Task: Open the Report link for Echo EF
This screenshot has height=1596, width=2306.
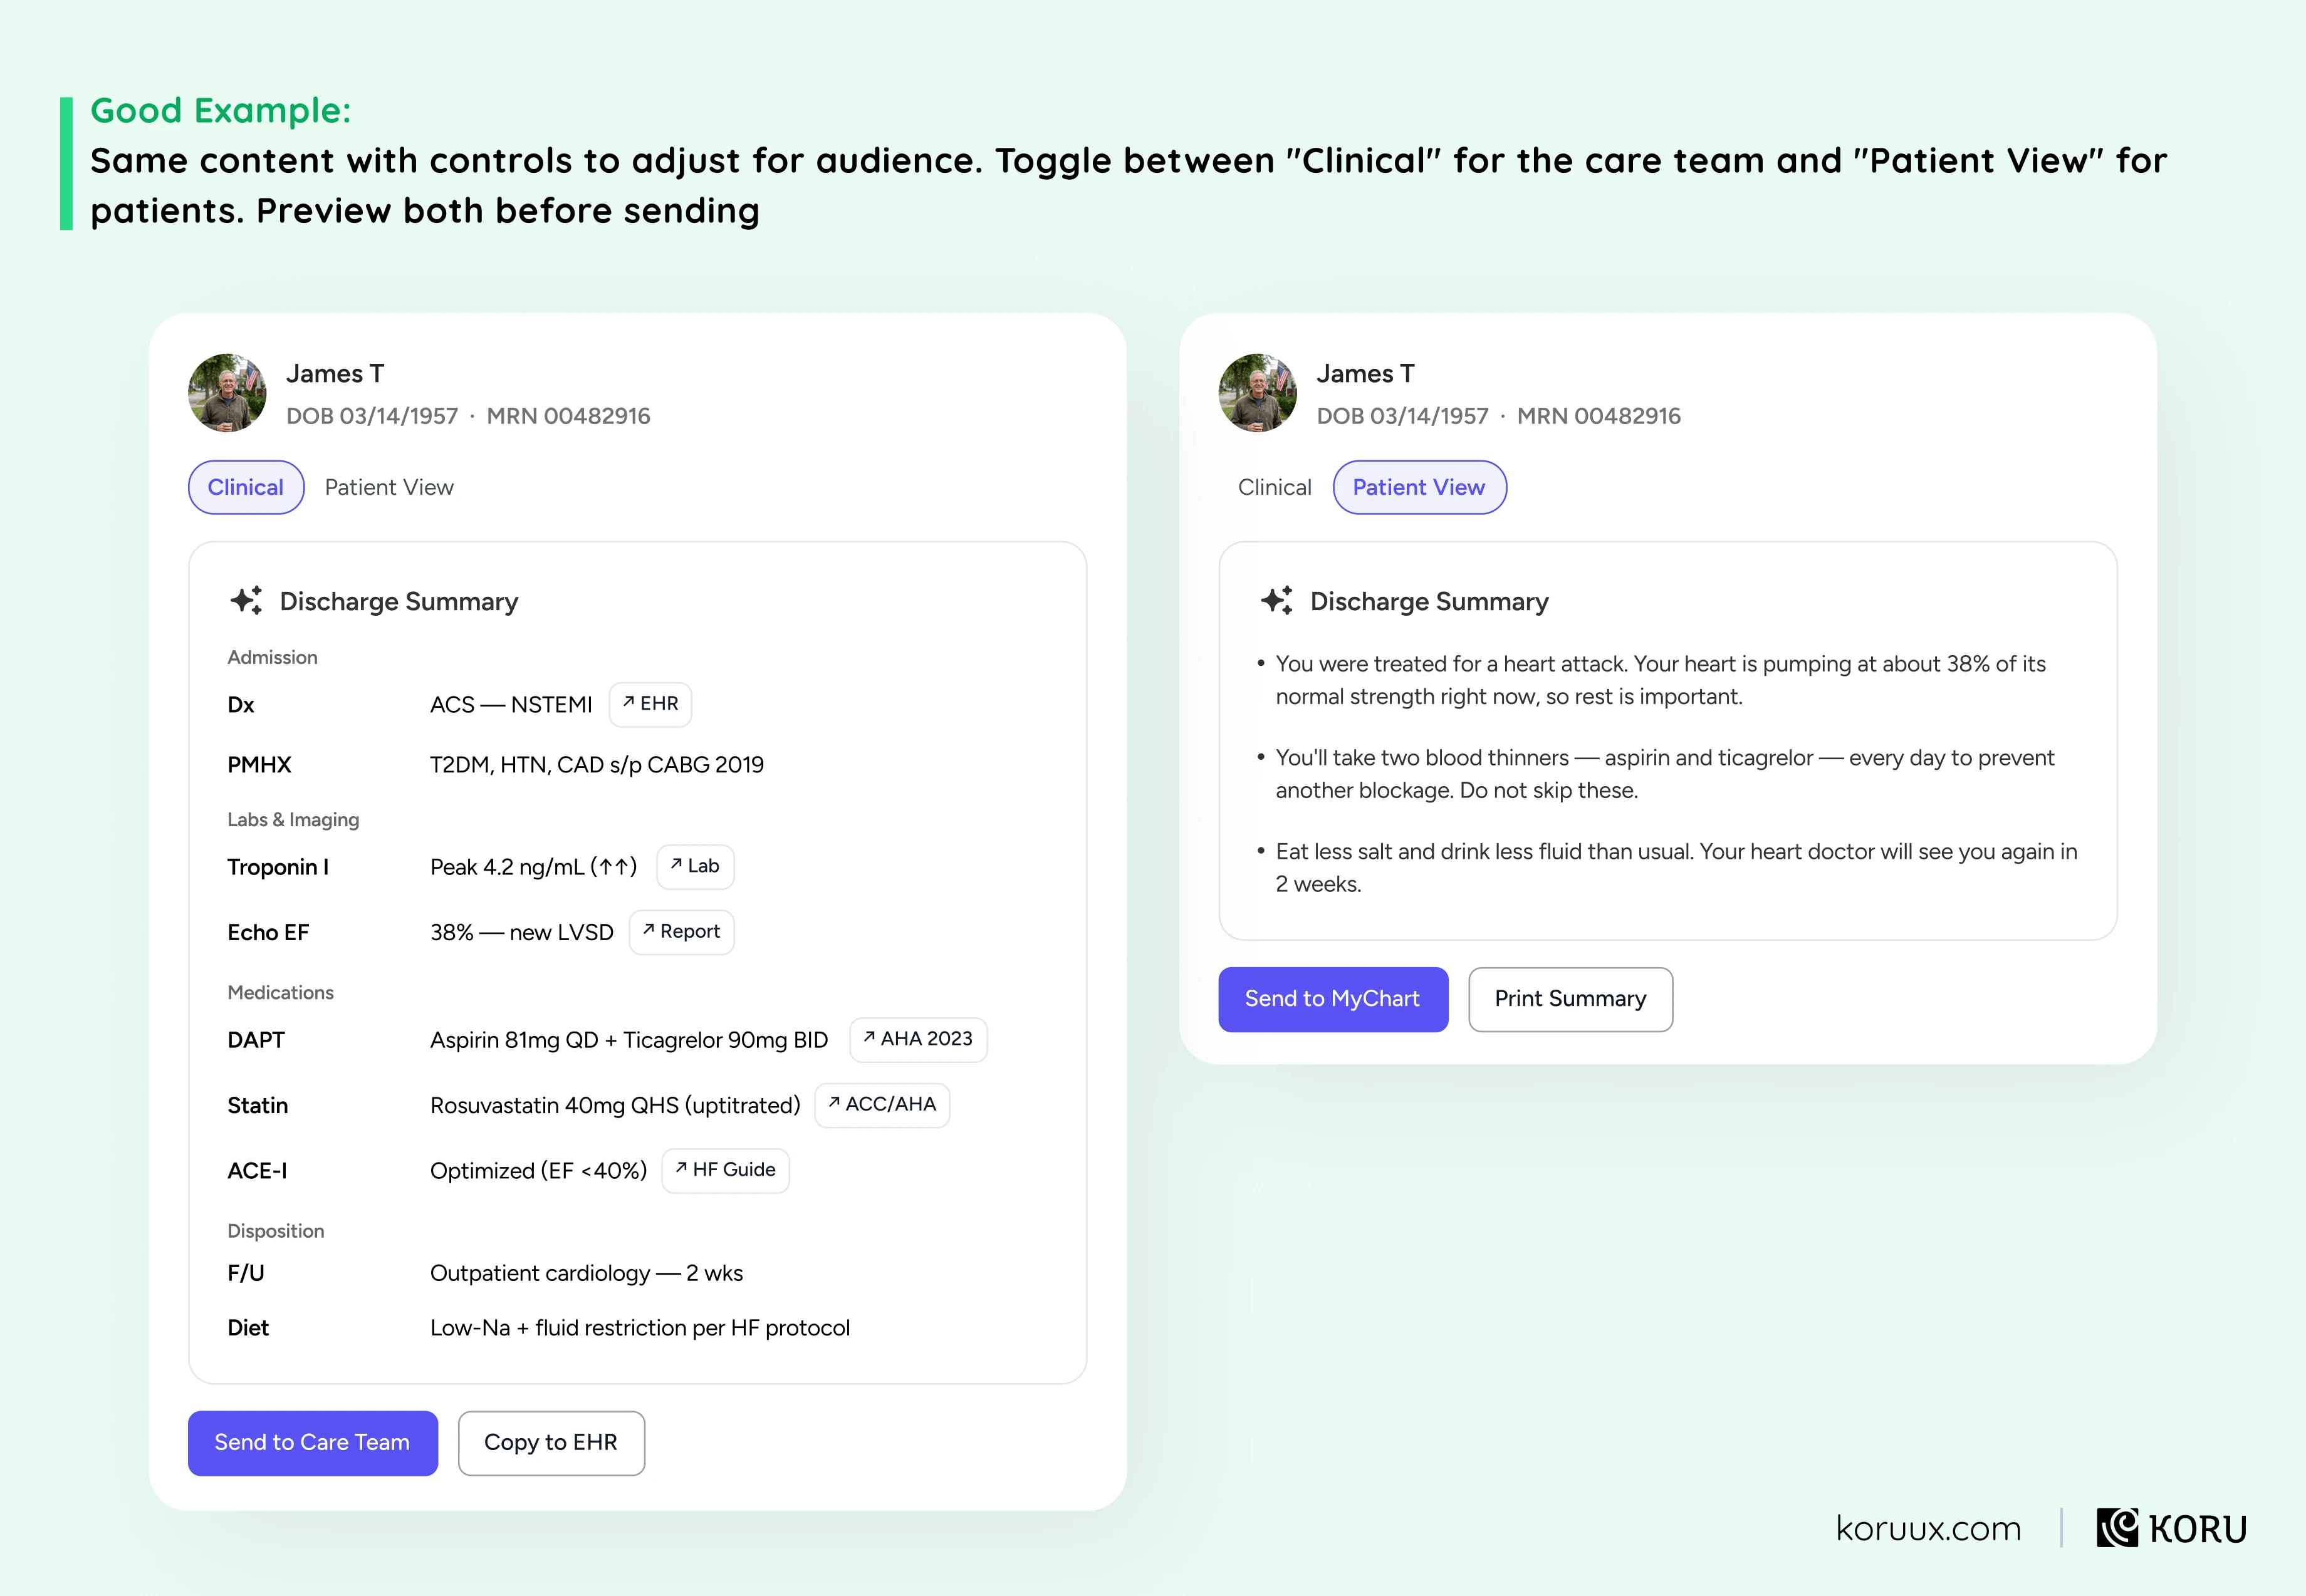Action: (x=681, y=932)
